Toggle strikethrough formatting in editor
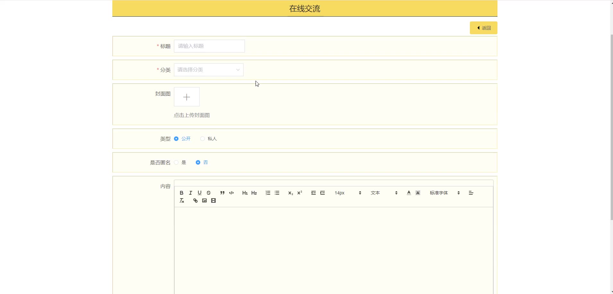 click(x=209, y=193)
